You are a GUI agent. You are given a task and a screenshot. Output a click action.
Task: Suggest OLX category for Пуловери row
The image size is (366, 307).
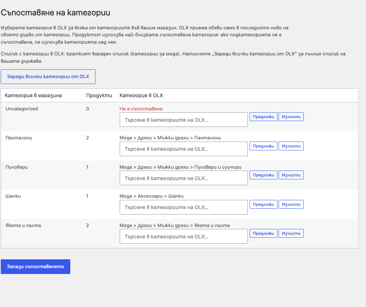coord(263,175)
